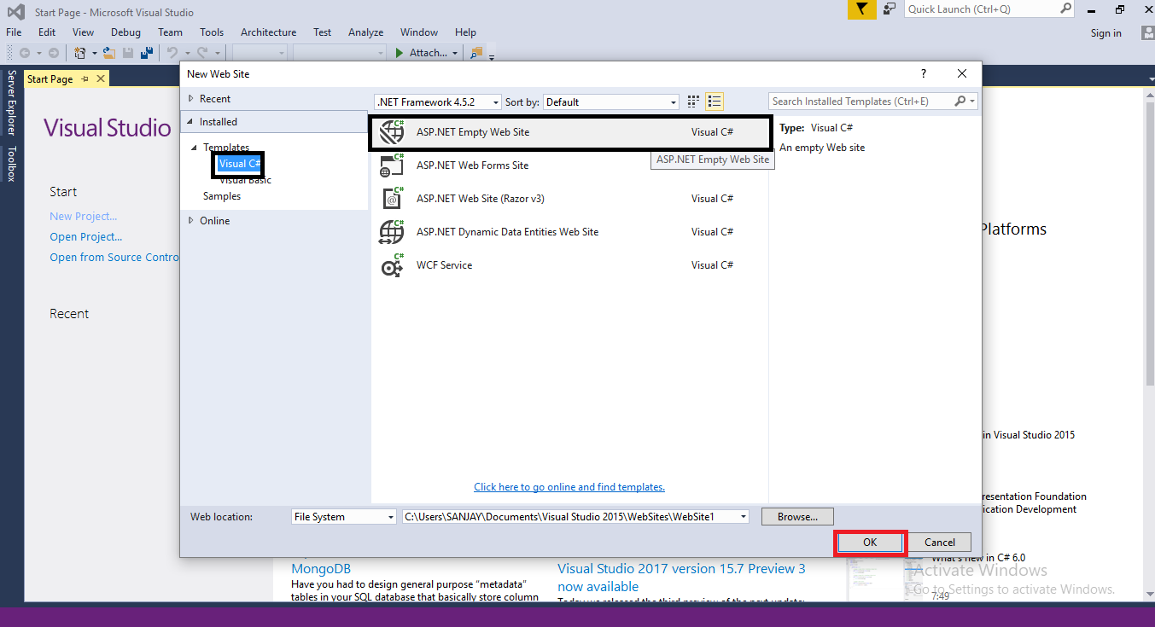Open the File menu
The height and width of the screenshot is (627, 1155).
14,32
